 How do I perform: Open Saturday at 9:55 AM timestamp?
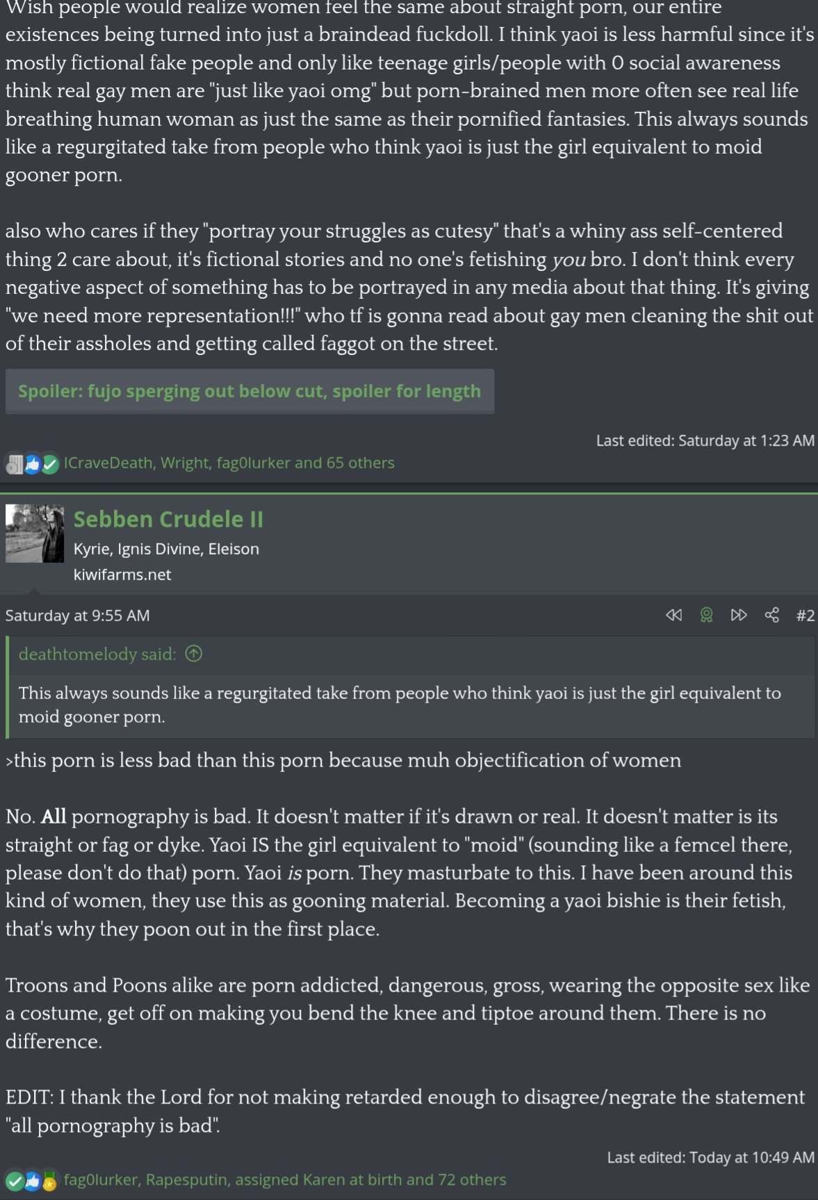pyautogui.click(x=77, y=615)
